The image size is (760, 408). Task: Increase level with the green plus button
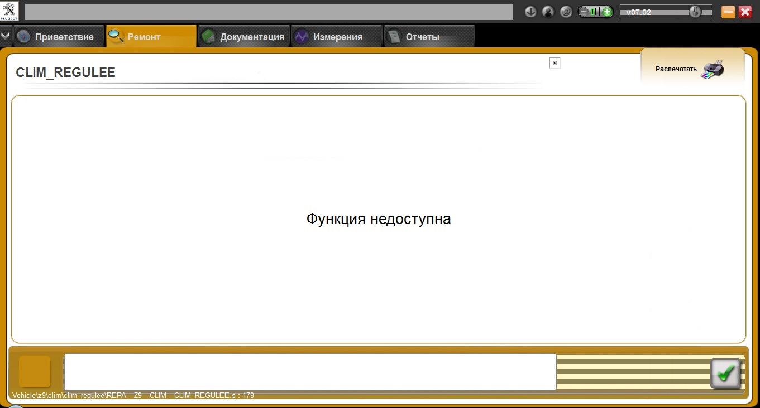click(x=607, y=12)
